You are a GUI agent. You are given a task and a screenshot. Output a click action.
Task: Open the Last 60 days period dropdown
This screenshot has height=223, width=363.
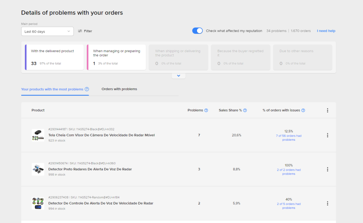coord(47,32)
